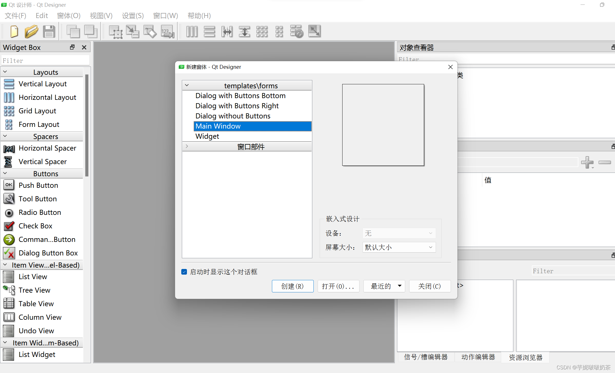Click the Widget Box vertical scrollbar
Image resolution: width=615 pixels, height=373 pixels.
87,125
